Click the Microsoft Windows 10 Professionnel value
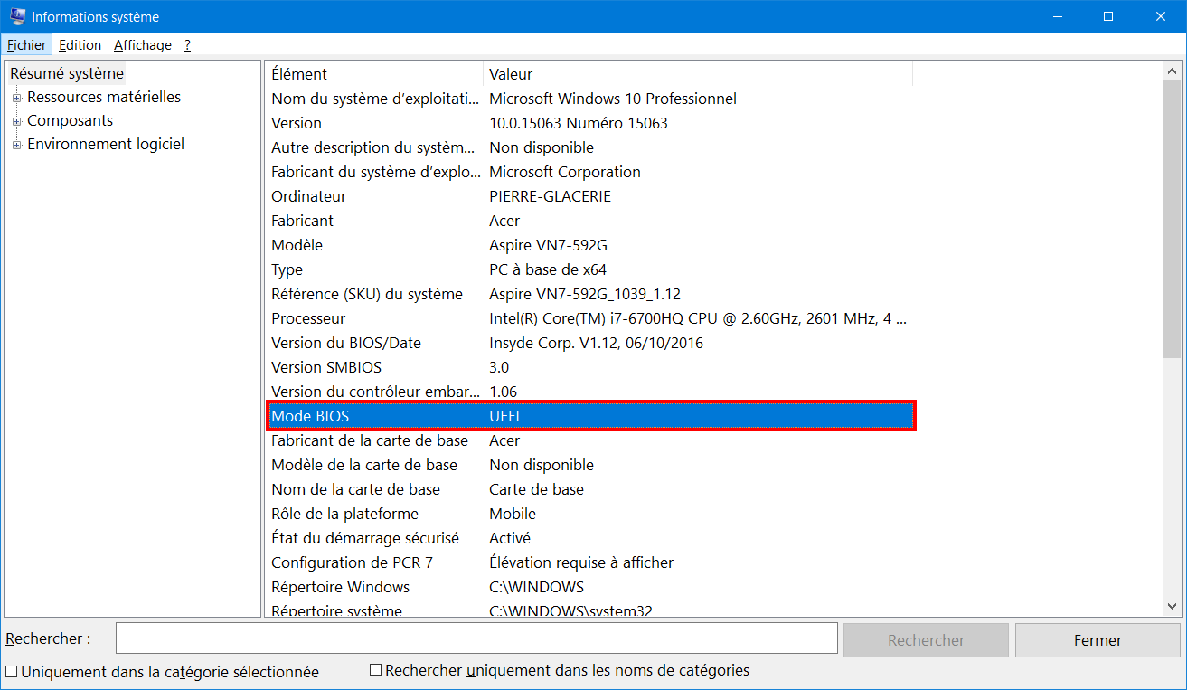The width and height of the screenshot is (1187, 690). click(x=613, y=99)
